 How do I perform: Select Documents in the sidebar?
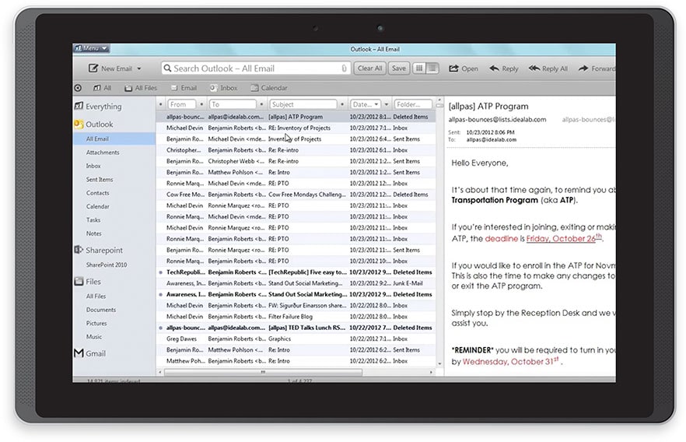click(101, 310)
